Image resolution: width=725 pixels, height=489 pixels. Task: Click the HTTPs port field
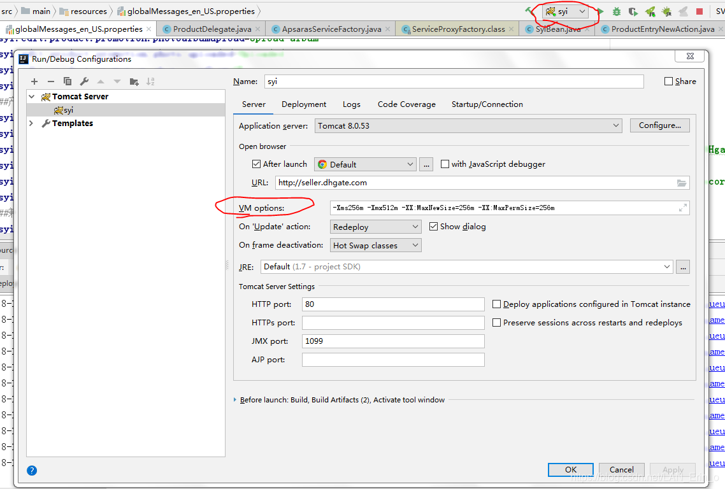(393, 323)
